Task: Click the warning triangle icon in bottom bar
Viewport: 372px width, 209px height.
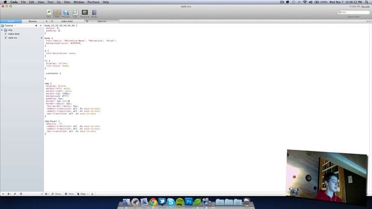Action: (92, 194)
